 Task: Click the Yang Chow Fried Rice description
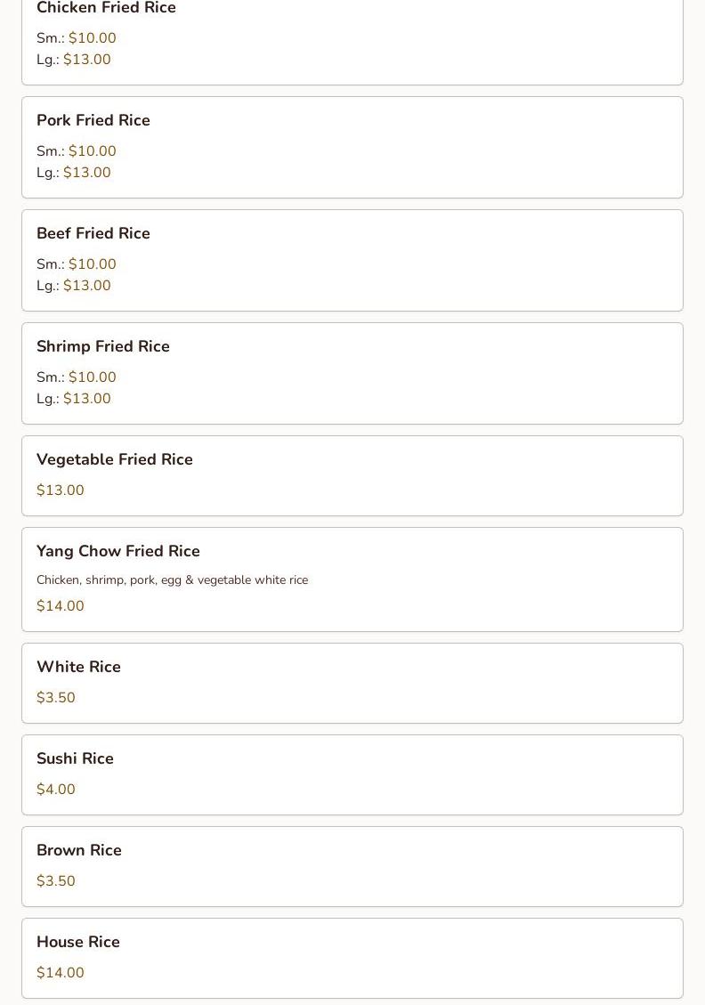(172, 580)
